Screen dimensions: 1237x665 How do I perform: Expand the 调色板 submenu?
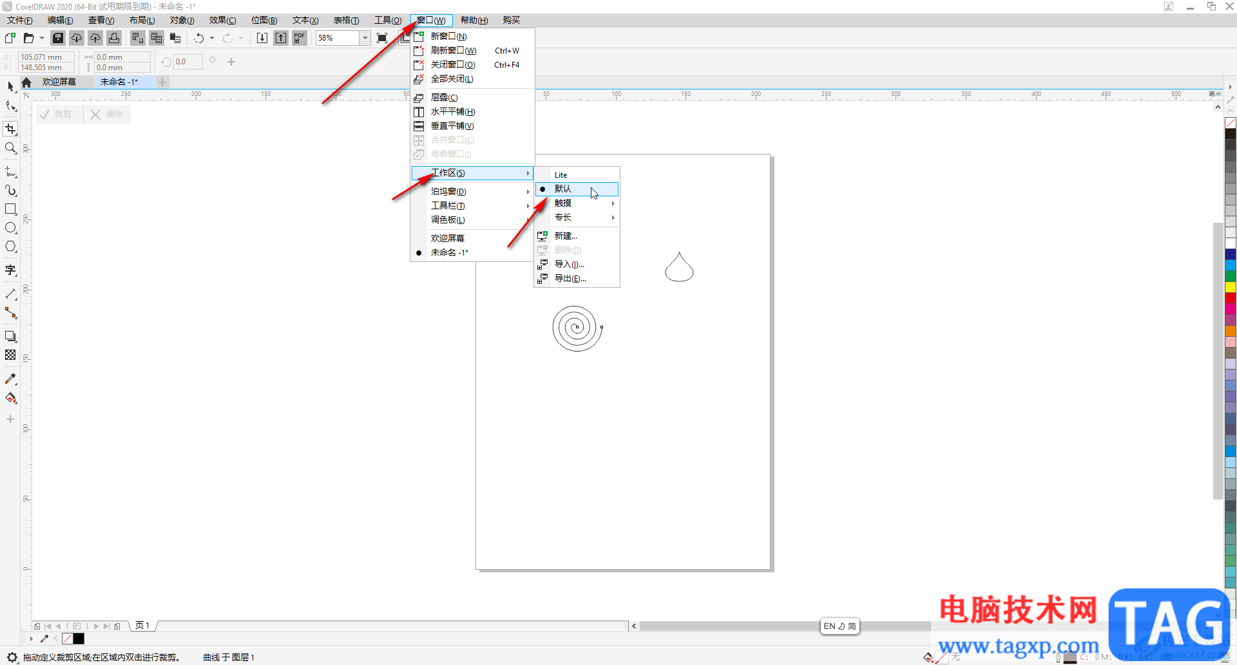point(472,220)
